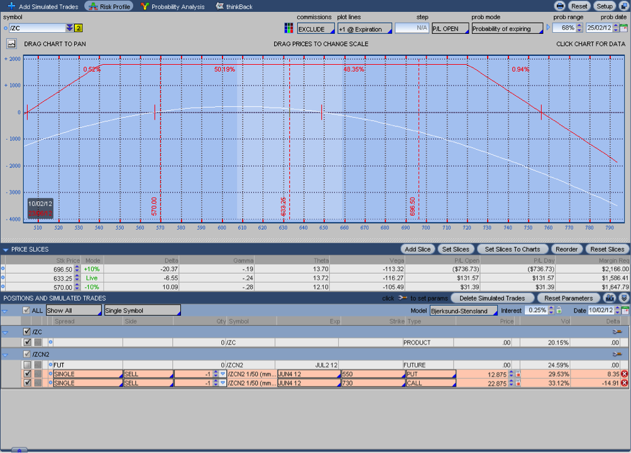Click the Add Slice button
The height and width of the screenshot is (453, 631).
pos(417,249)
